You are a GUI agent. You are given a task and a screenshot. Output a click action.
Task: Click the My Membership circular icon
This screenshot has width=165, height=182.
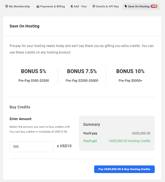[x=6, y=6]
